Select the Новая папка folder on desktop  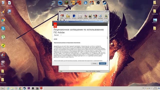(3, 80)
